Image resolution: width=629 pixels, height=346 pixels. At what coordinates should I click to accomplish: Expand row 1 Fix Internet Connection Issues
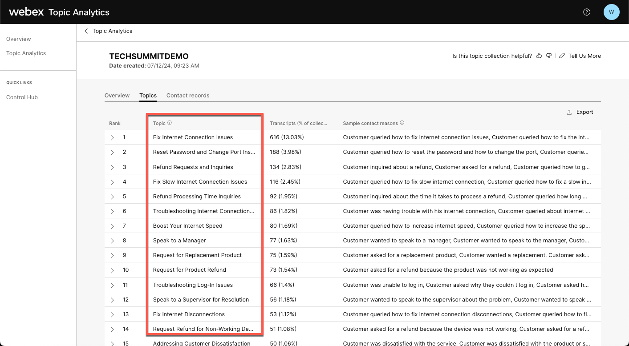pos(112,138)
